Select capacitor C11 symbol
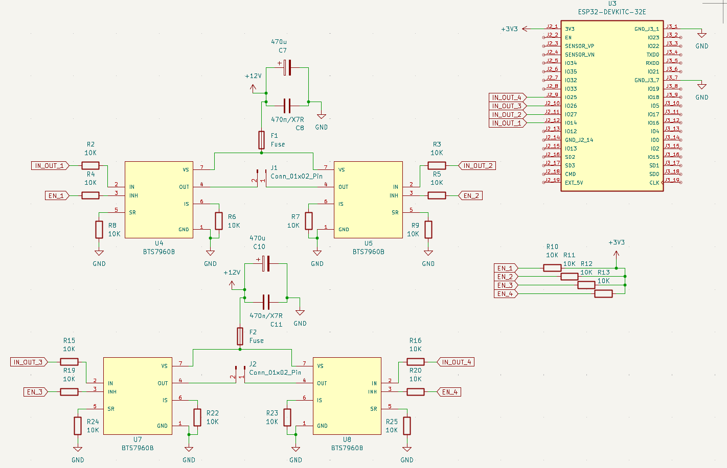 coord(266,302)
